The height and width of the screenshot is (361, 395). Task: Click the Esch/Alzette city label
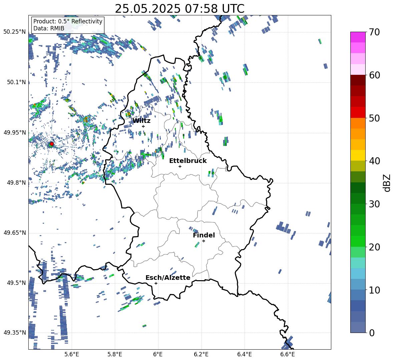pyautogui.click(x=168, y=278)
